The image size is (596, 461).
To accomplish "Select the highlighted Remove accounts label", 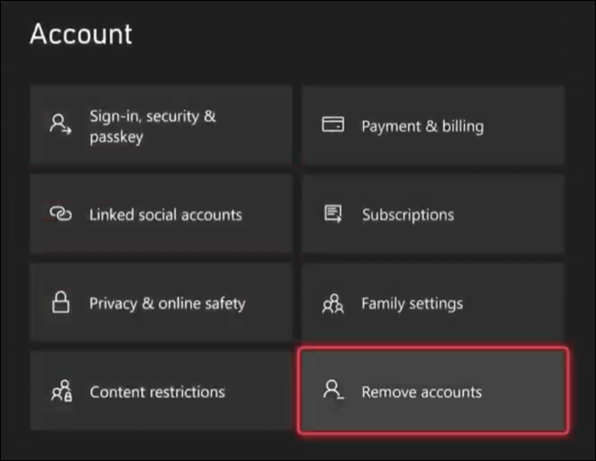I will 421,392.
